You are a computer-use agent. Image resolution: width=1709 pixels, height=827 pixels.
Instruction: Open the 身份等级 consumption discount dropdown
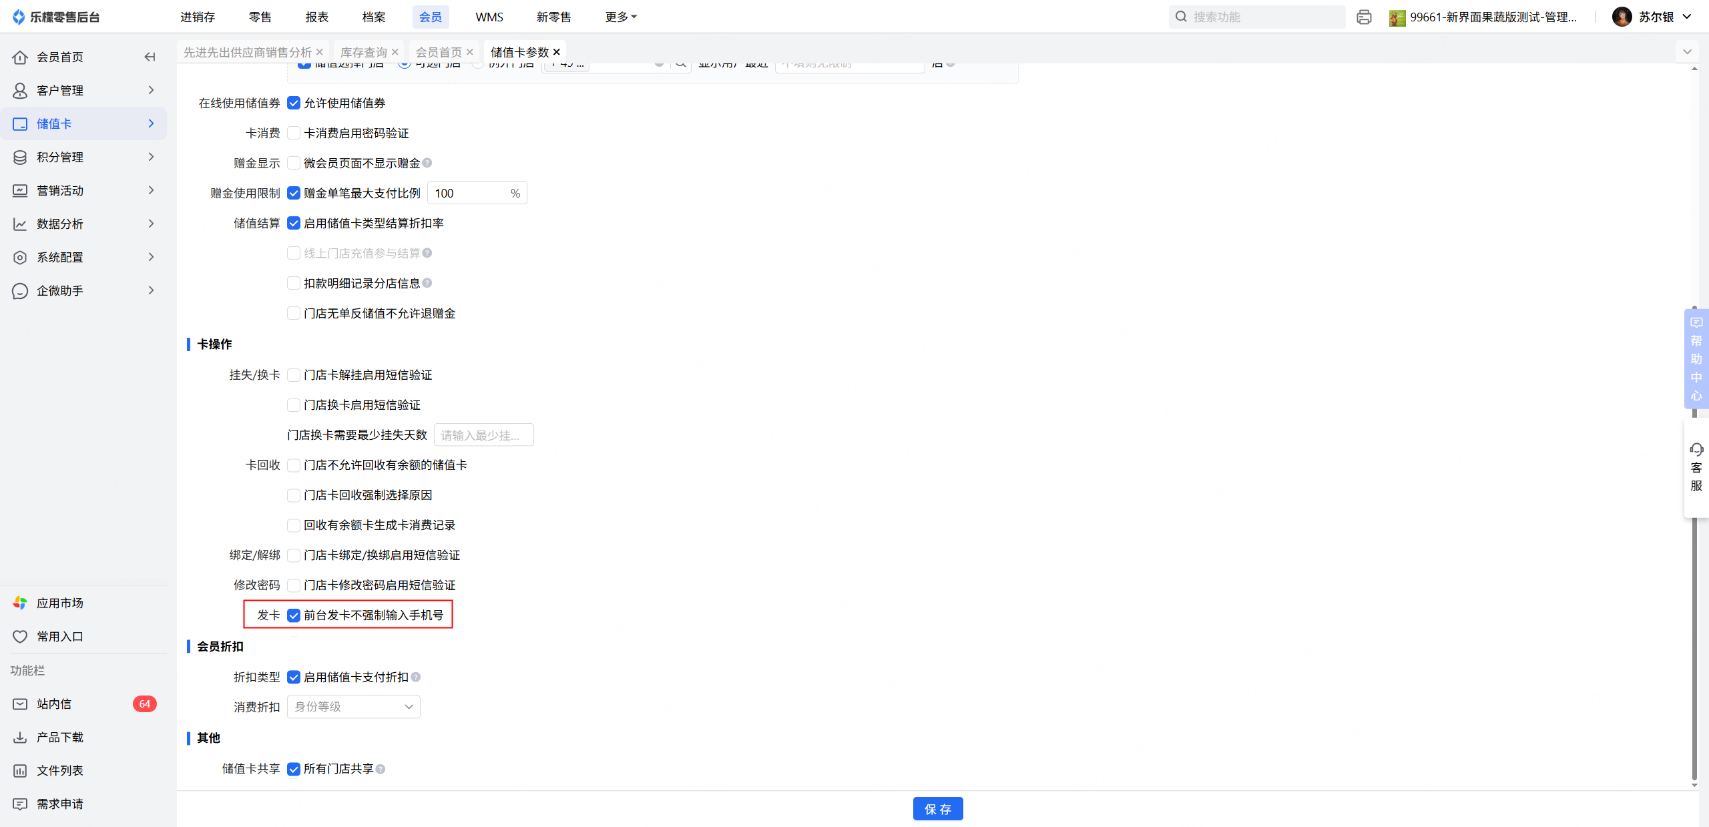click(353, 706)
